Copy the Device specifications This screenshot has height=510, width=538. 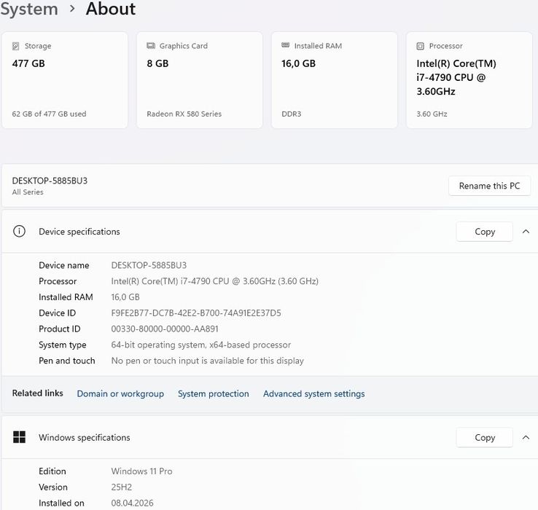point(485,232)
